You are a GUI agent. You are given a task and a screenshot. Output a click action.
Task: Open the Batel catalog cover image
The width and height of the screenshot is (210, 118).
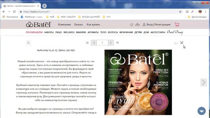click(138, 82)
